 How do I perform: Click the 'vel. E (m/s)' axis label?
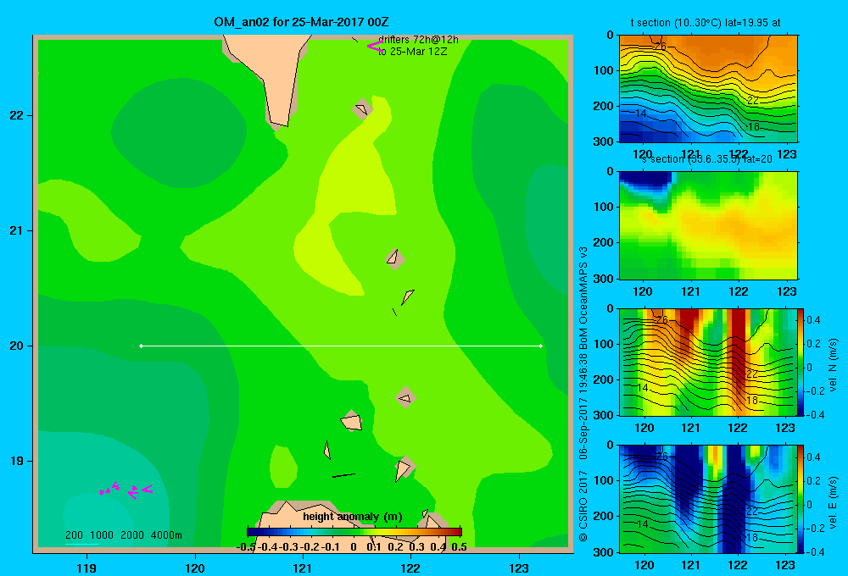[833, 502]
